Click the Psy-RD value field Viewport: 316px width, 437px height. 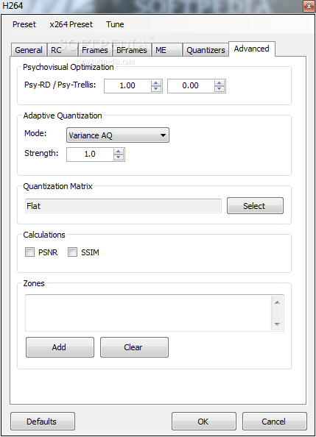127,86
